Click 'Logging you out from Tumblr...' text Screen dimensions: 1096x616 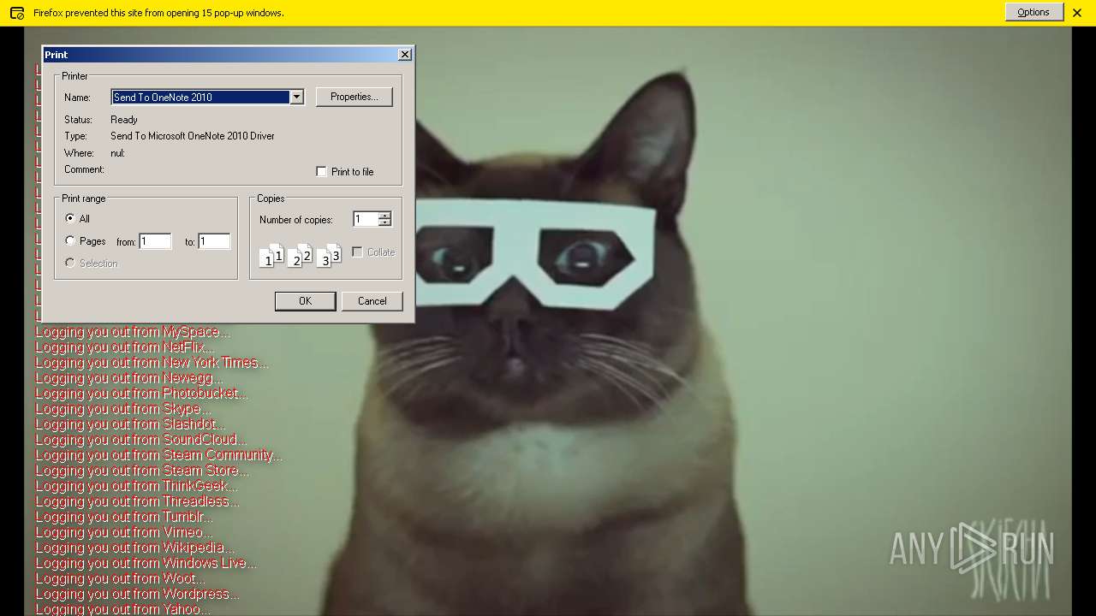coord(124,517)
